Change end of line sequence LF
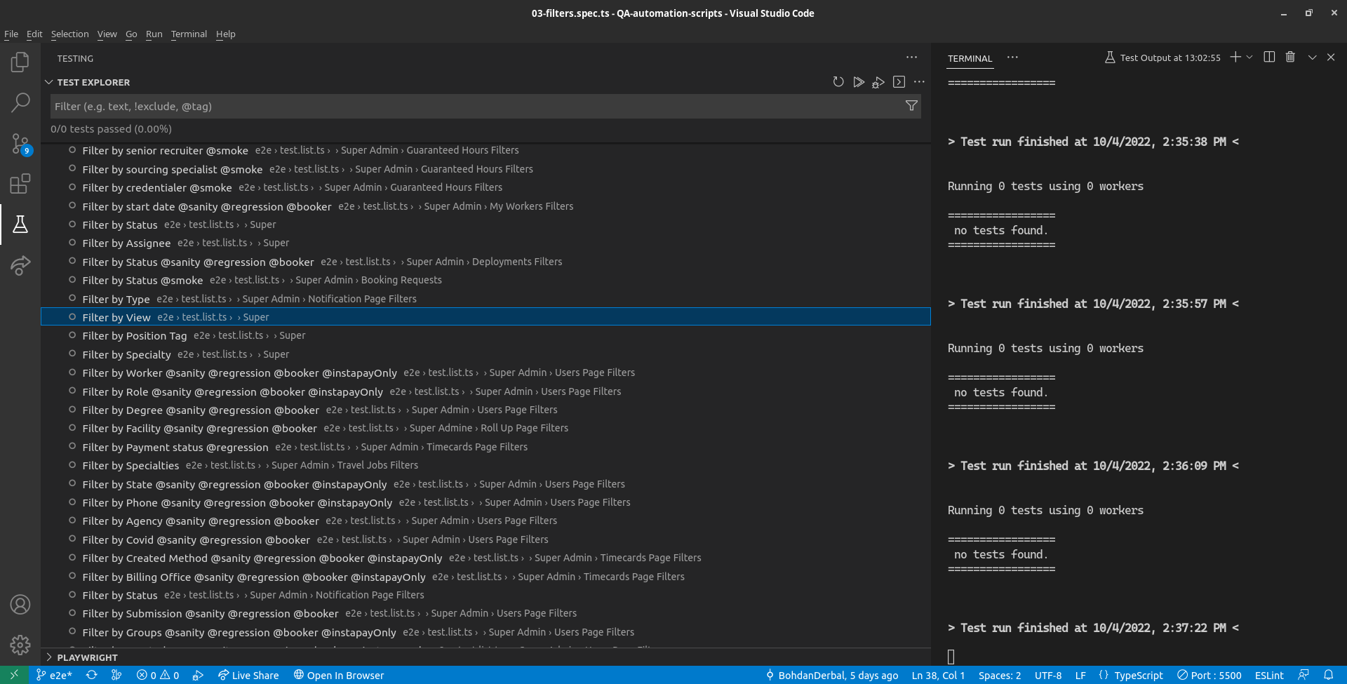This screenshot has width=1347, height=684. click(1080, 675)
